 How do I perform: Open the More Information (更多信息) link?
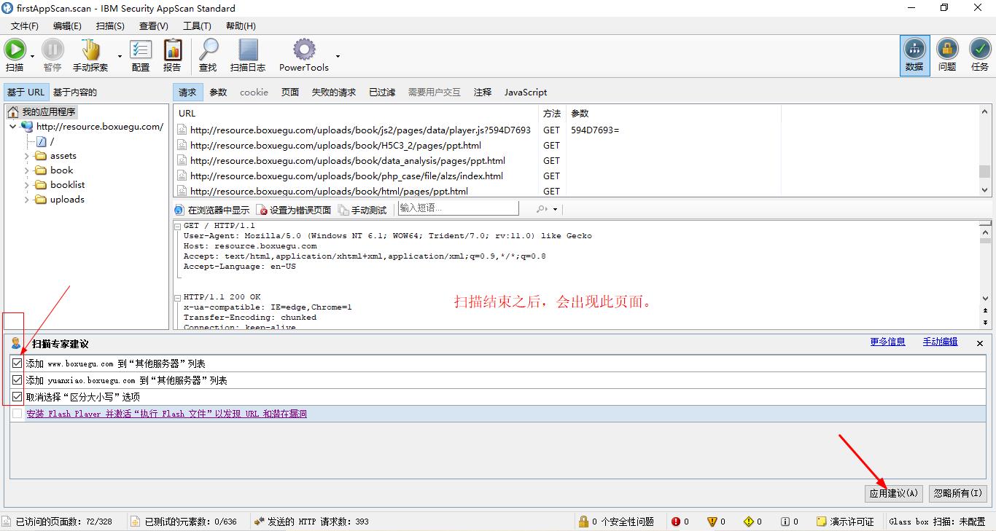tap(887, 342)
